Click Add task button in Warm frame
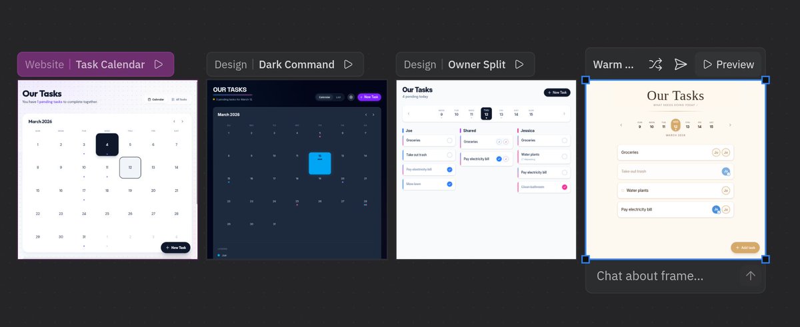Image resolution: width=800 pixels, height=327 pixels. [745, 247]
